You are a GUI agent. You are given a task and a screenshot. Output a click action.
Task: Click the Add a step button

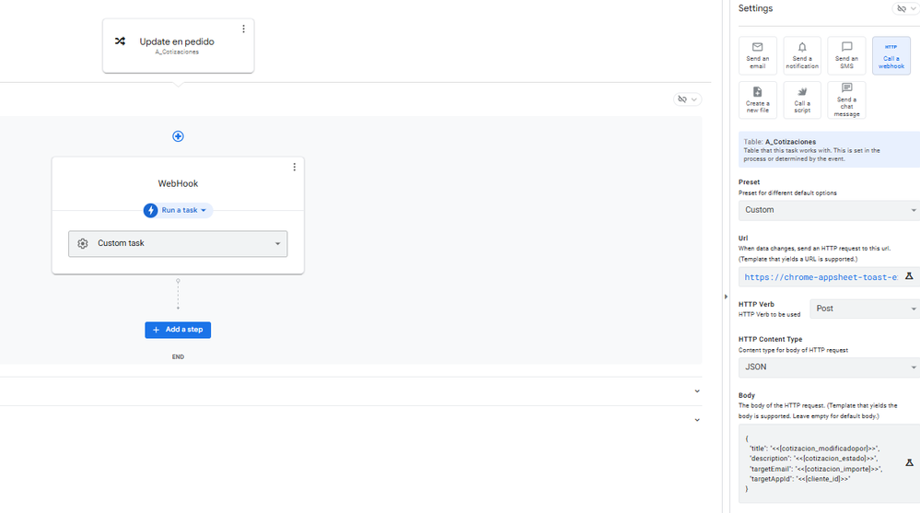coord(178,330)
